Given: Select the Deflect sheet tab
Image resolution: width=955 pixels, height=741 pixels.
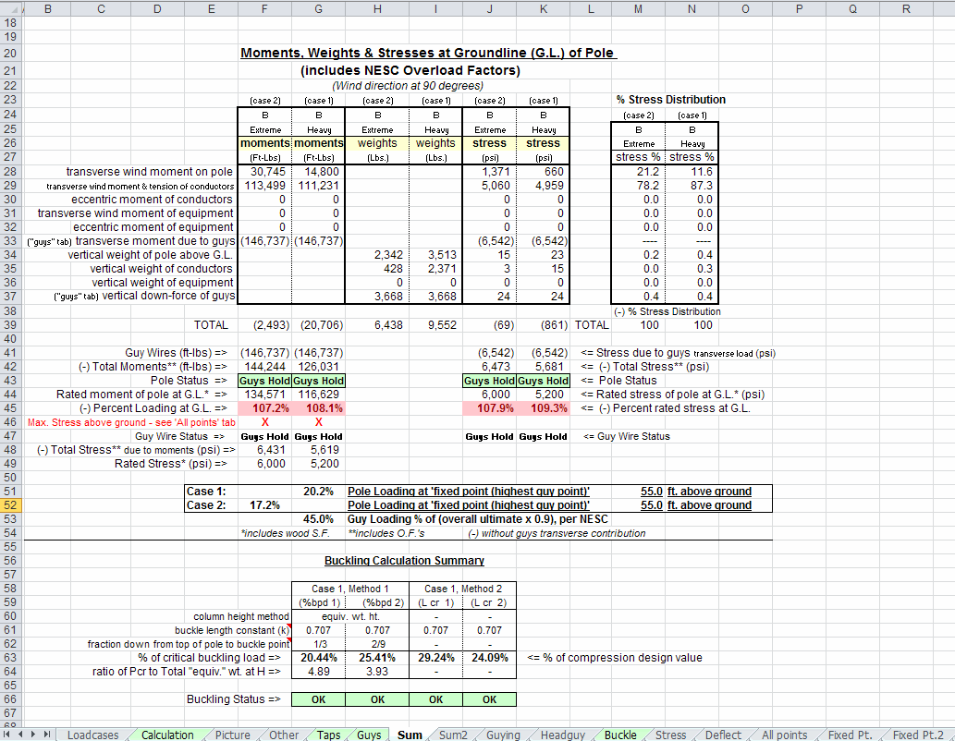Looking at the screenshot, I should [723, 735].
